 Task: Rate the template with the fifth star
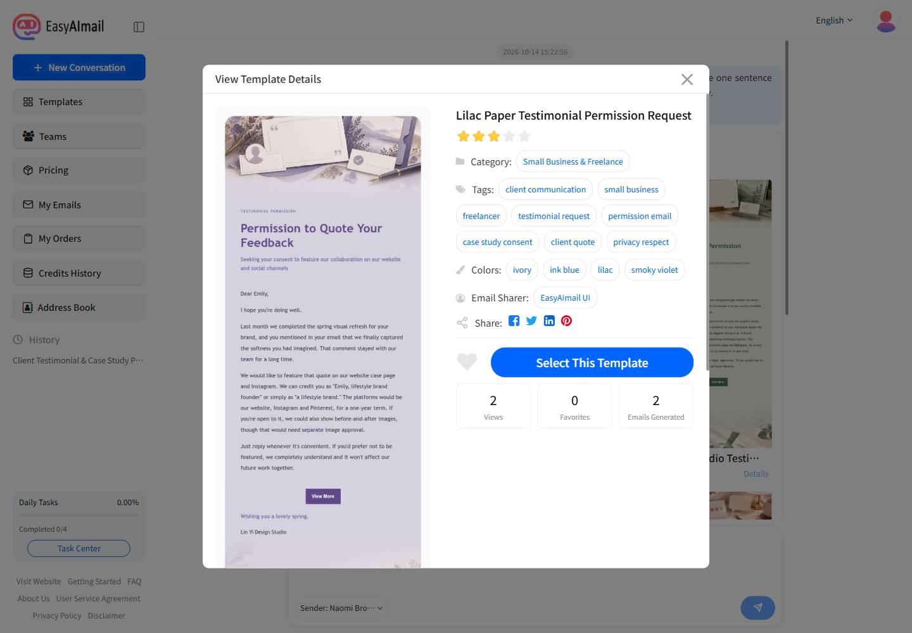524,136
